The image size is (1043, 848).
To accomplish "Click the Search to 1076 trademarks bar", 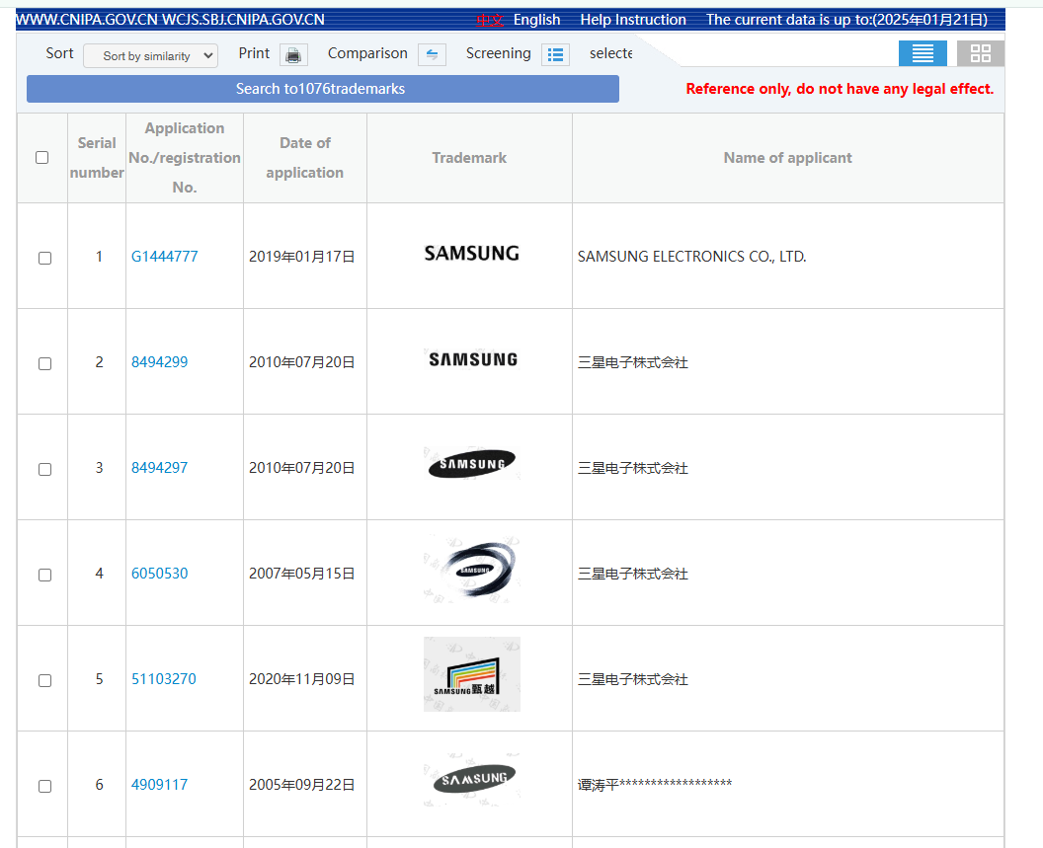I will (x=323, y=89).
